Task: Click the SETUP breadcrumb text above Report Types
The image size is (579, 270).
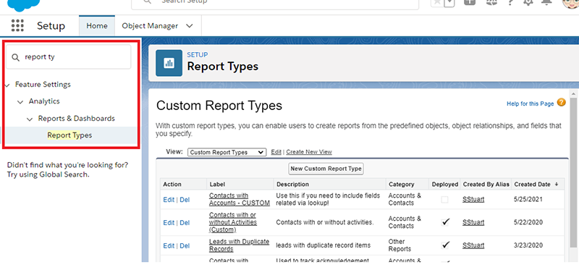Action: point(197,55)
